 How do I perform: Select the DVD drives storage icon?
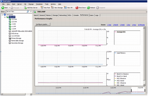pos(10,33)
